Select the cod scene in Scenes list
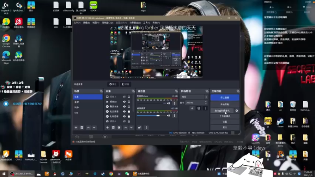315x177 pixels. coord(88,112)
